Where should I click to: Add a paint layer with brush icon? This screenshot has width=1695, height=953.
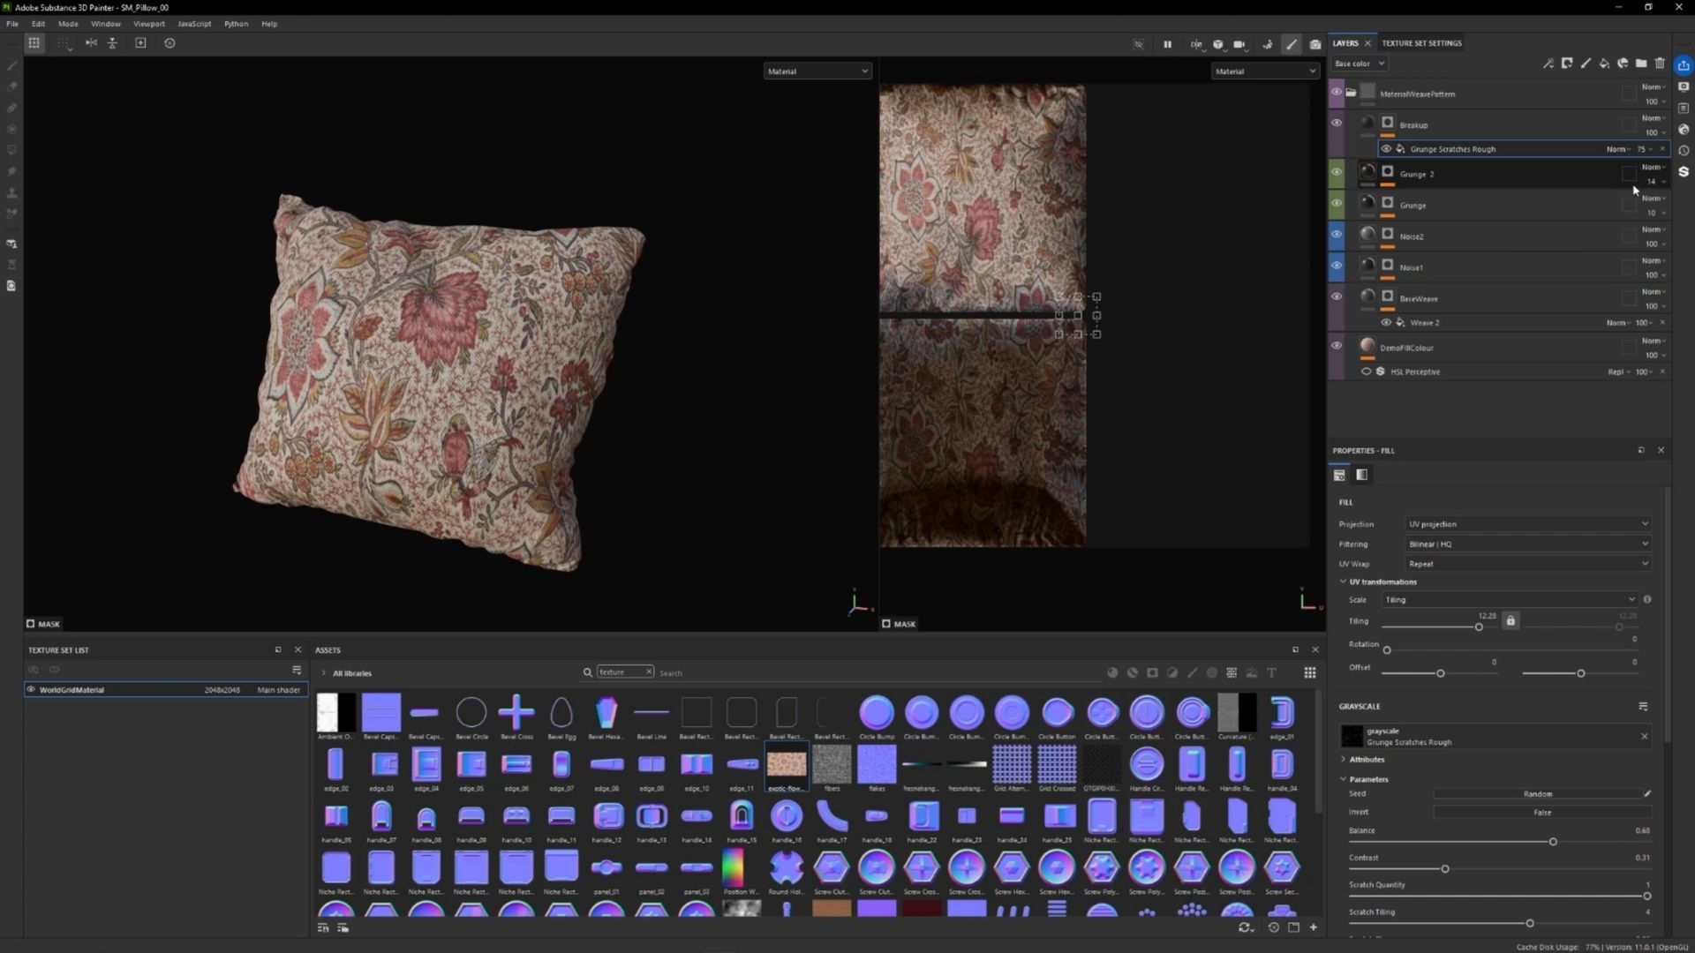(x=1586, y=63)
